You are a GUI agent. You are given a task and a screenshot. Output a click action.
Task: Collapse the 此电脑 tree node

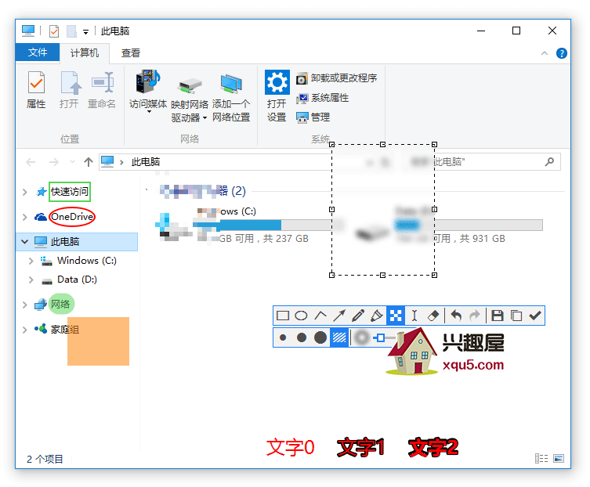click(x=24, y=242)
